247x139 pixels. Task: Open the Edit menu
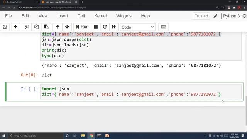point(25,16)
